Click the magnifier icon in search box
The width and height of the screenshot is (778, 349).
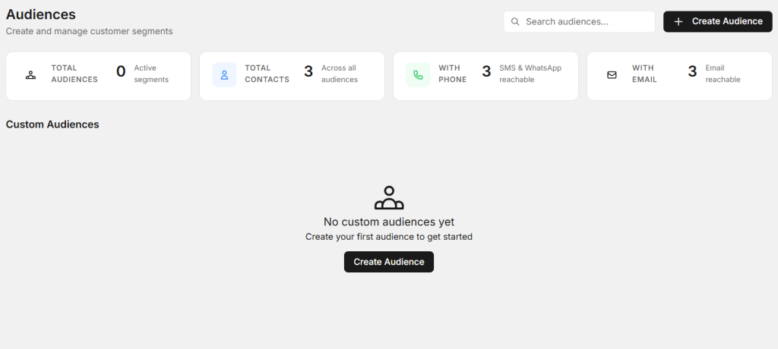[515, 22]
